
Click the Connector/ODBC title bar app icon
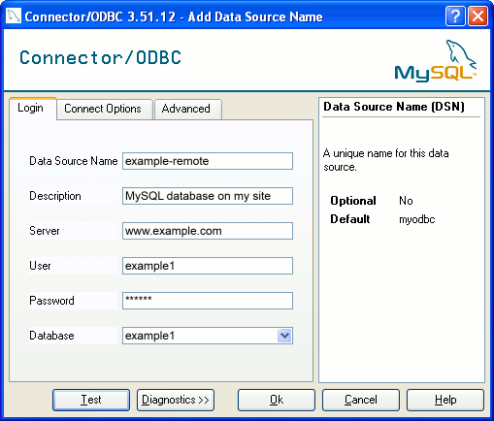click(x=14, y=16)
